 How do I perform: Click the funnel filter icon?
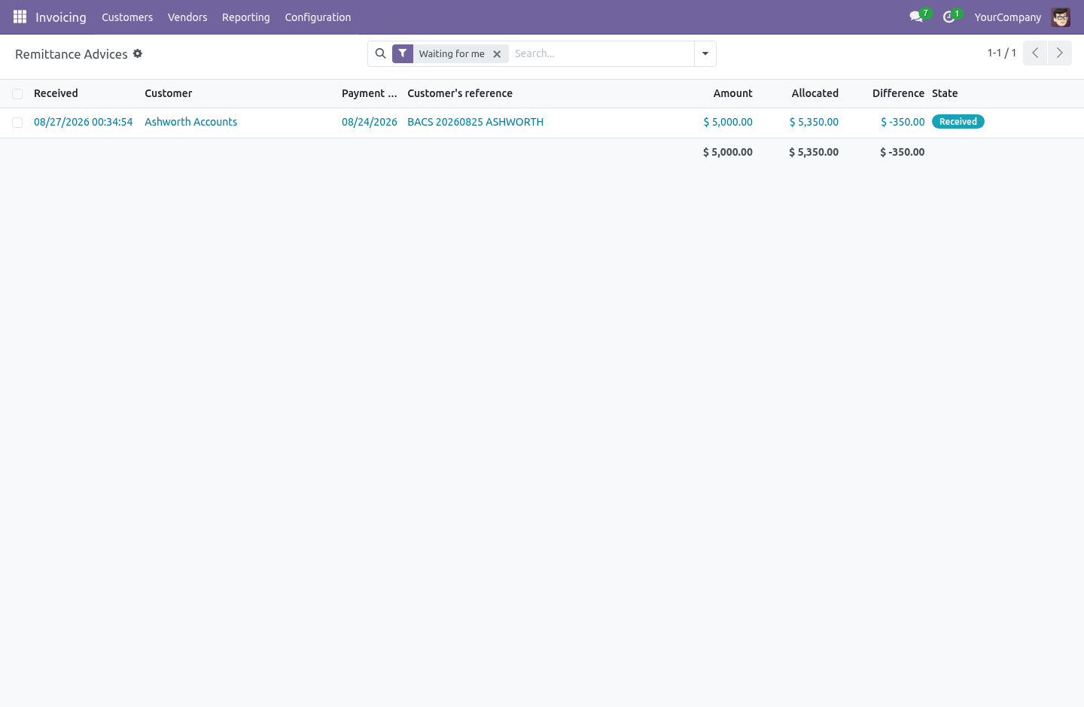pyautogui.click(x=403, y=53)
